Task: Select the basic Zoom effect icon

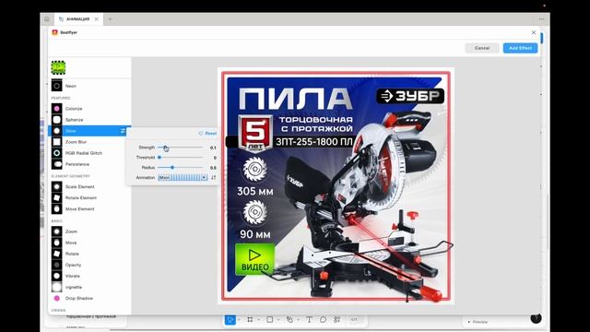Action: point(57,231)
